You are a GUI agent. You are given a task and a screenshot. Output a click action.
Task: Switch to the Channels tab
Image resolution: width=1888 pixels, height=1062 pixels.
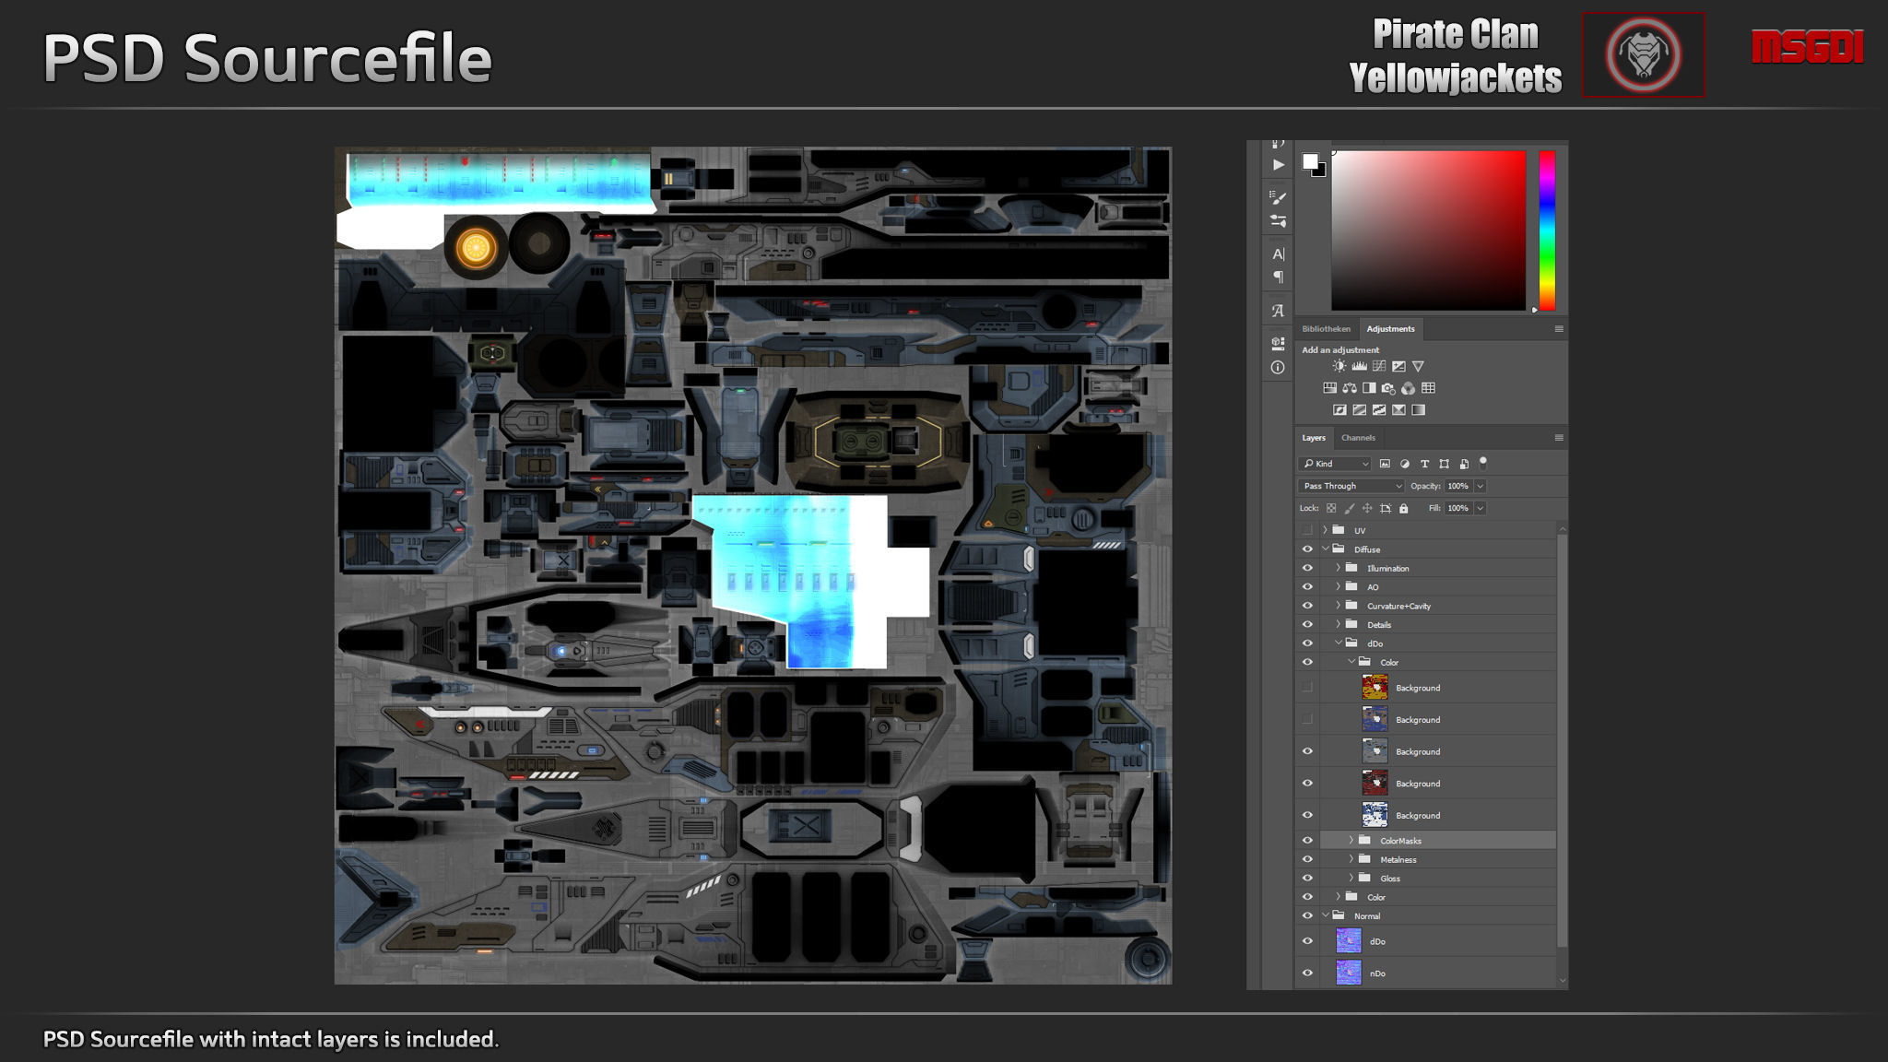(1358, 438)
